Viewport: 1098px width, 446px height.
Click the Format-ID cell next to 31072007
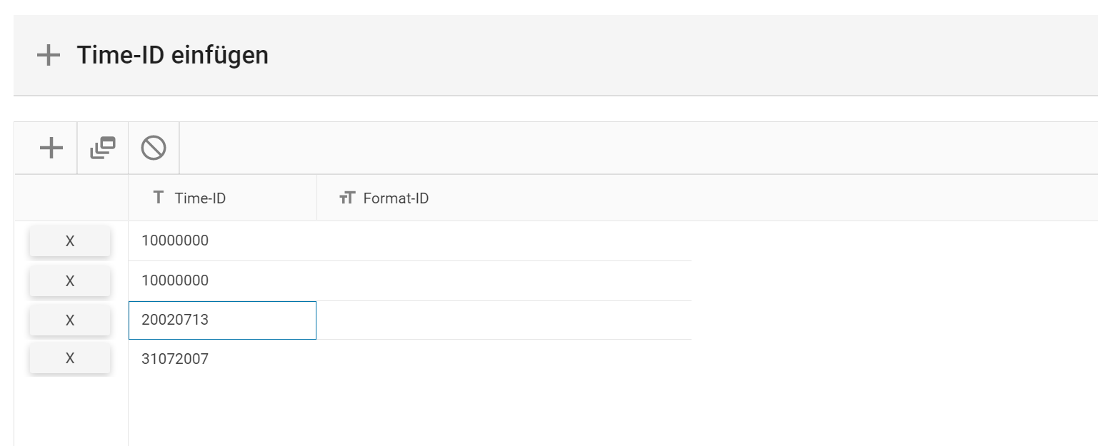click(504, 359)
